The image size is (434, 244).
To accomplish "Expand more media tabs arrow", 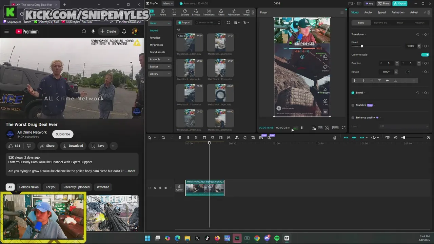I will [x=253, y=13].
